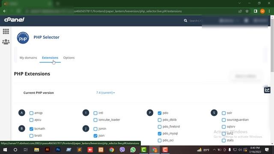Image resolution: width=274 pixels, height=154 pixels.
Task: Open the 7.4 (current) PHP version dropdown
Action: [105, 93]
